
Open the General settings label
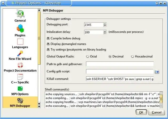20,20
